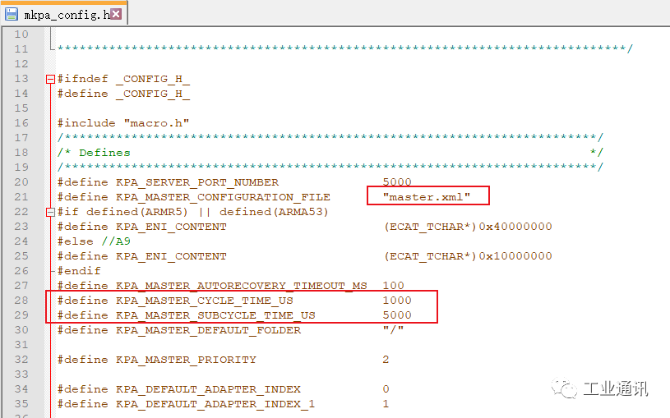The width and height of the screenshot is (670, 418).
Task: Click #define _CONFIG_H_ on line 14
Action: point(123,94)
